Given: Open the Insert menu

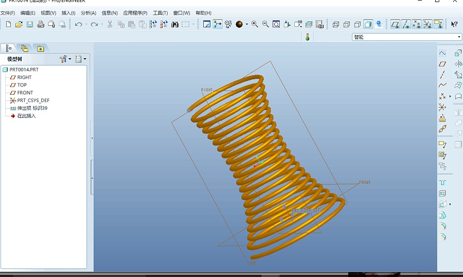Looking at the screenshot, I should click(68, 13).
